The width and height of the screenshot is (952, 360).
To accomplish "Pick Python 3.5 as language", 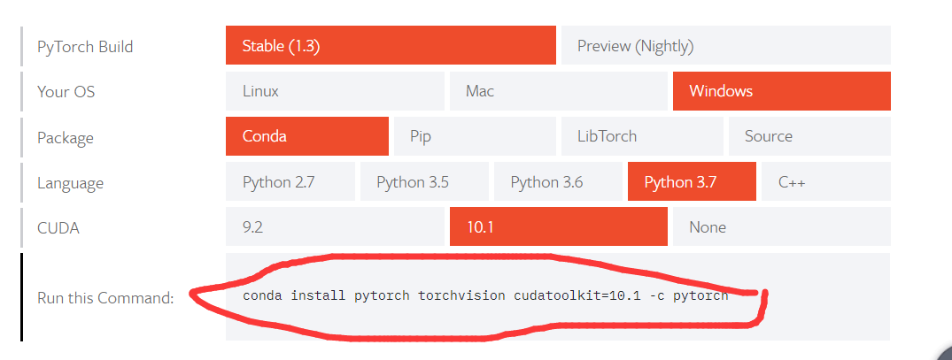I will (x=424, y=181).
